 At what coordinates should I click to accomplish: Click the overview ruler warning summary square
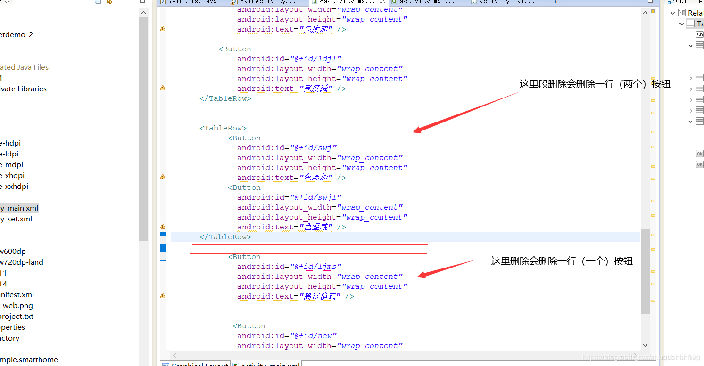click(x=653, y=12)
